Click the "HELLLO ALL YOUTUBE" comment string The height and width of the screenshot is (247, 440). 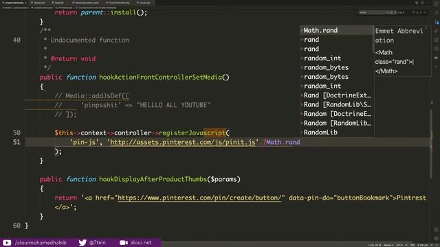(x=173, y=105)
